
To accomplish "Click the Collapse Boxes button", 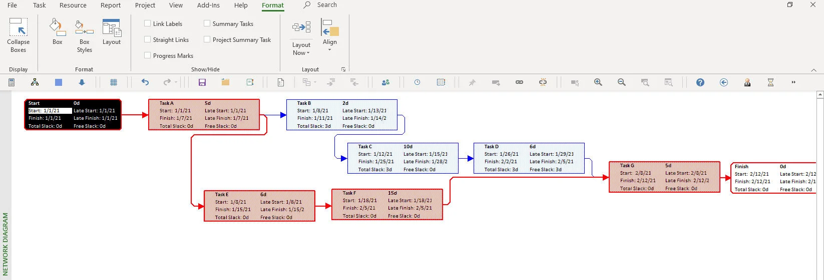I will [19, 35].
